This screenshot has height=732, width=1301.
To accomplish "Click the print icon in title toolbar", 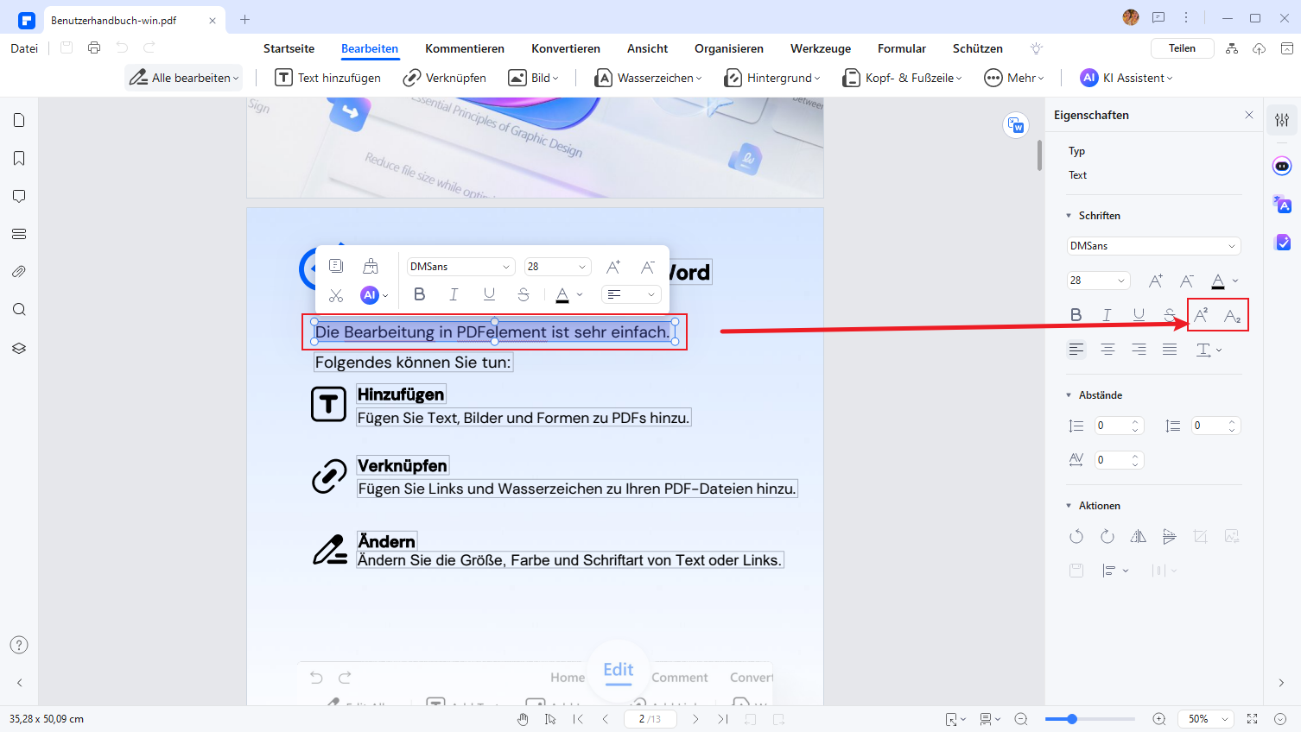I will [94, 48].
